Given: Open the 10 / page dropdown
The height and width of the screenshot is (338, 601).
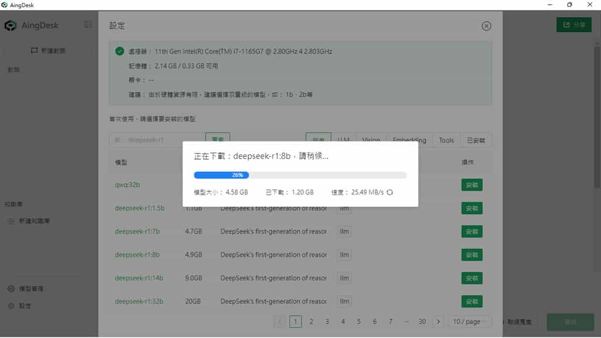Looking at the screenshot, I should point(469,322).
